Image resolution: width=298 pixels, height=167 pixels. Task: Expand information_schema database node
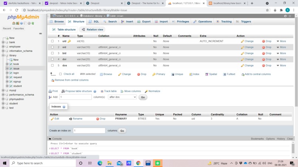coord(3,51)
